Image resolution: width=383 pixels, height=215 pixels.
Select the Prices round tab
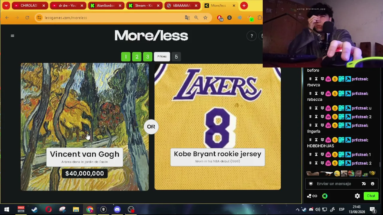coord(162,56)
